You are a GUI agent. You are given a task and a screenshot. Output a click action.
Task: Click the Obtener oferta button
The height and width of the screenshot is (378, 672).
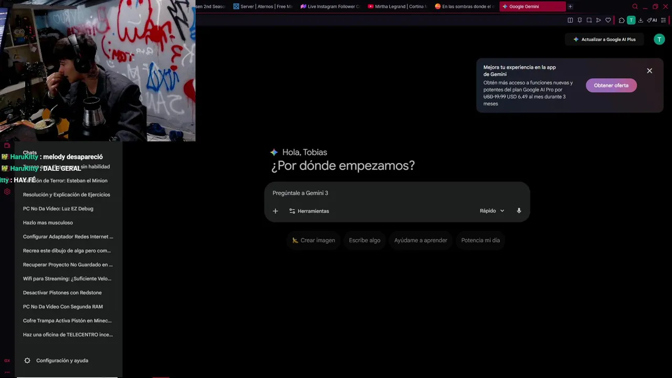(611, 86)
